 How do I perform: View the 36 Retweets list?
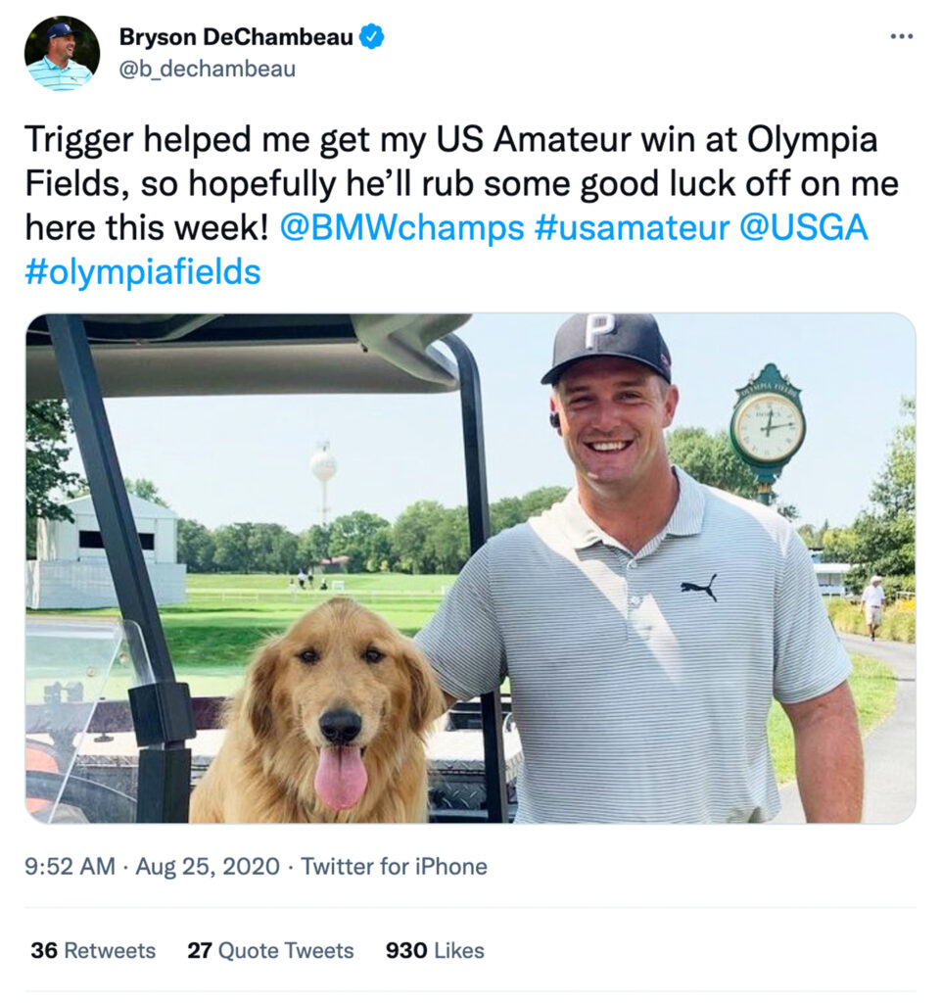coord(93,950)
